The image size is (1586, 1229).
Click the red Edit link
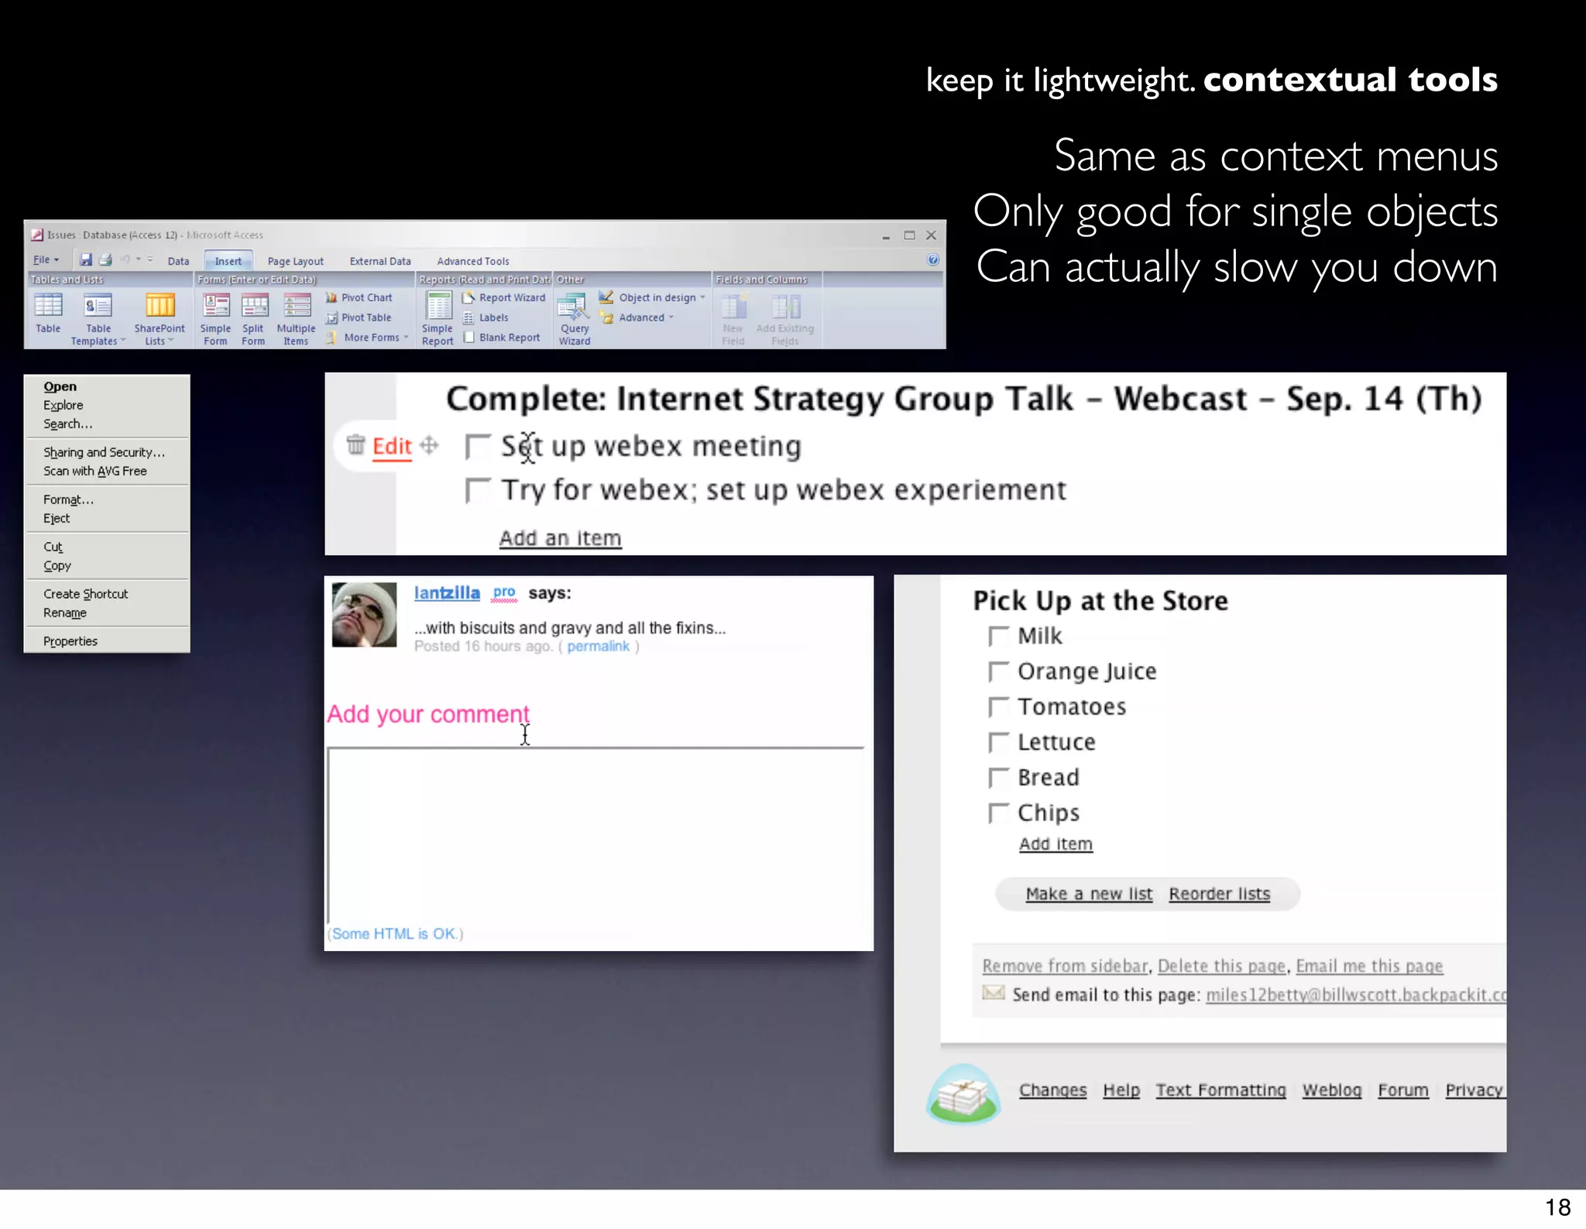pyautogui.click(x=392, y=447)
